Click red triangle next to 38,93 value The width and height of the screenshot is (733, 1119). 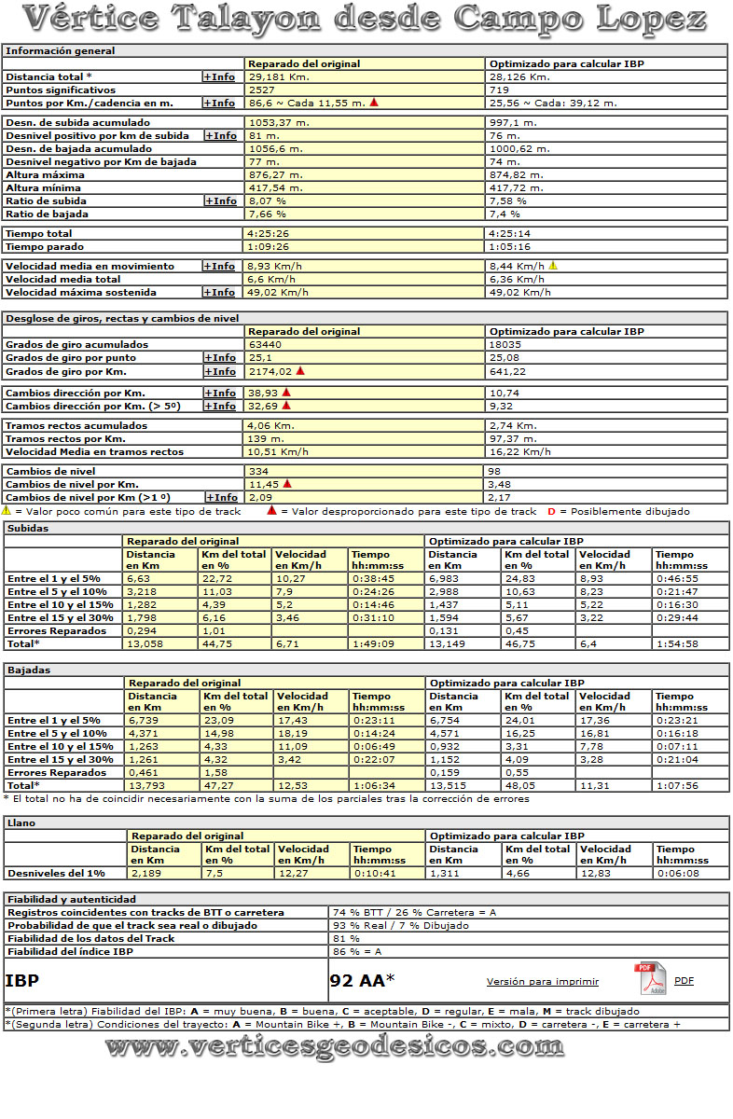pyautogui.click(x=287, y=394)
